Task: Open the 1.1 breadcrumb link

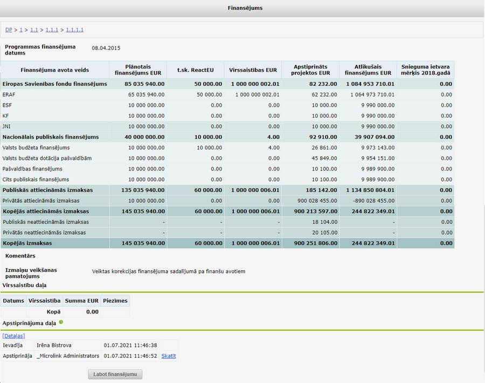Action: tap(34, 30)
